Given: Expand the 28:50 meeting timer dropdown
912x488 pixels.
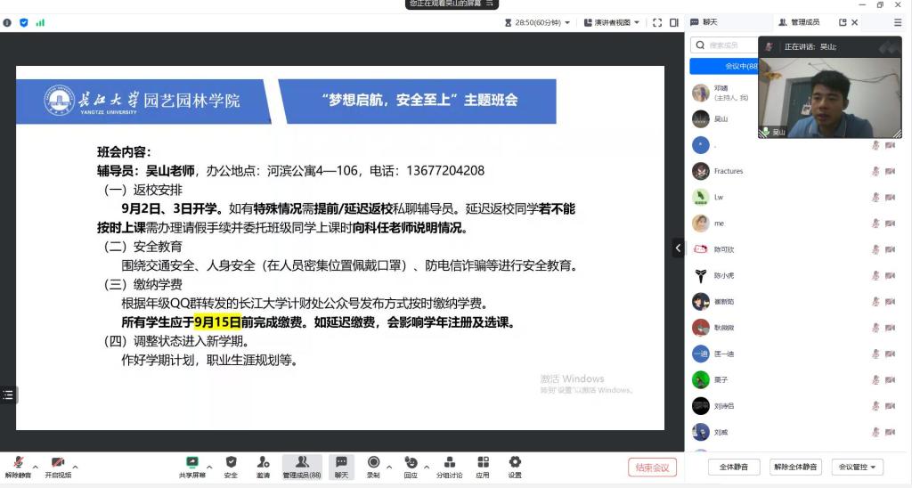Looking at the screenshot, I should click(538, 22).
